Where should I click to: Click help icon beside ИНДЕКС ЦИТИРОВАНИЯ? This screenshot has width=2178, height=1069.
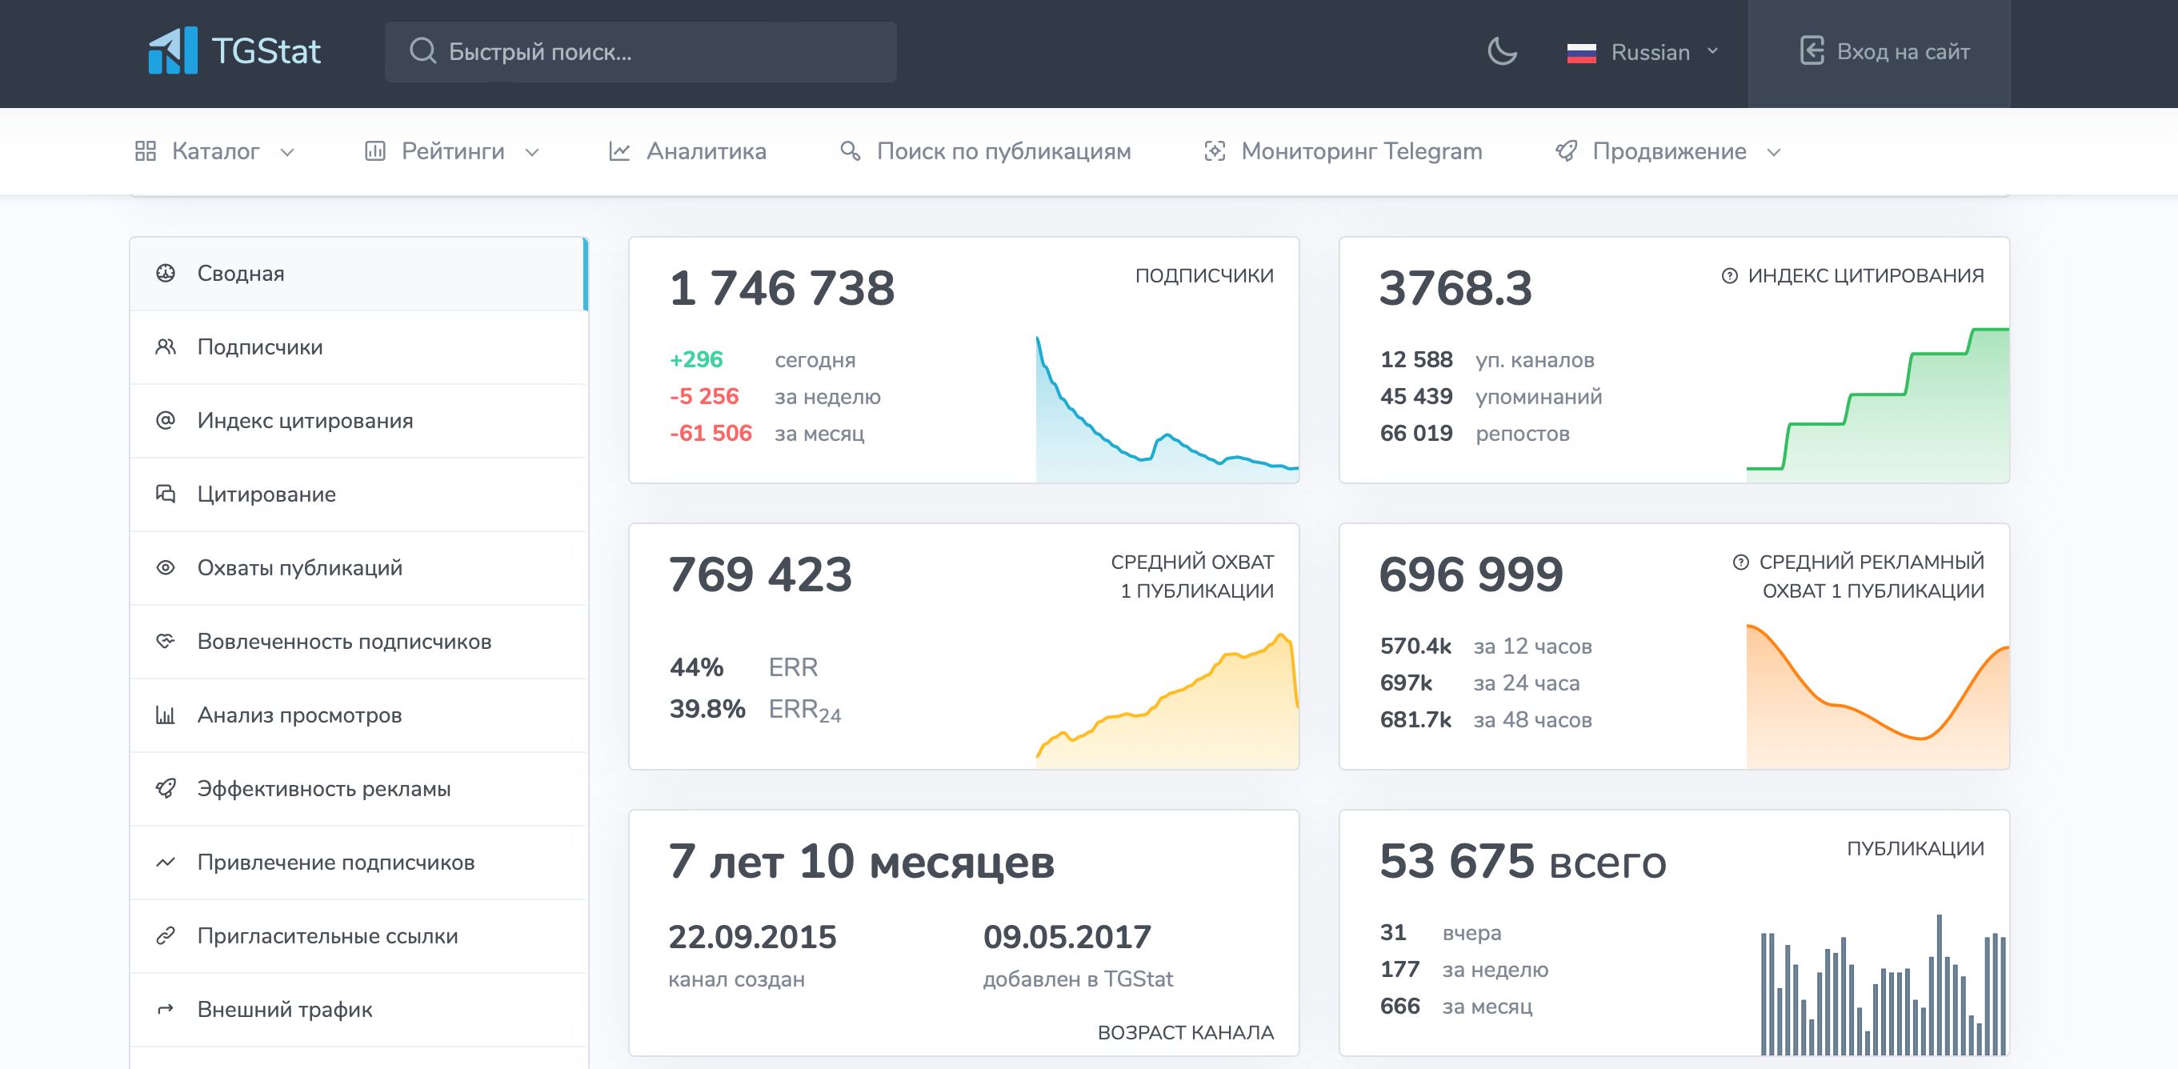1730,276
